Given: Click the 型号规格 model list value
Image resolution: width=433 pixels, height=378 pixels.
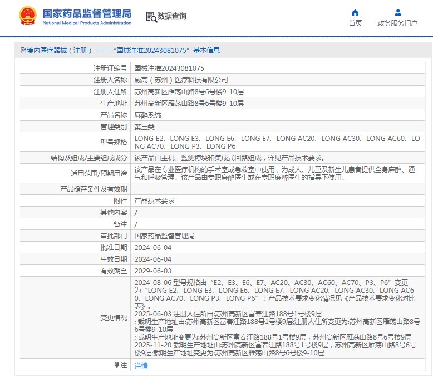Looking at the screenshot, I should point(277,142).
